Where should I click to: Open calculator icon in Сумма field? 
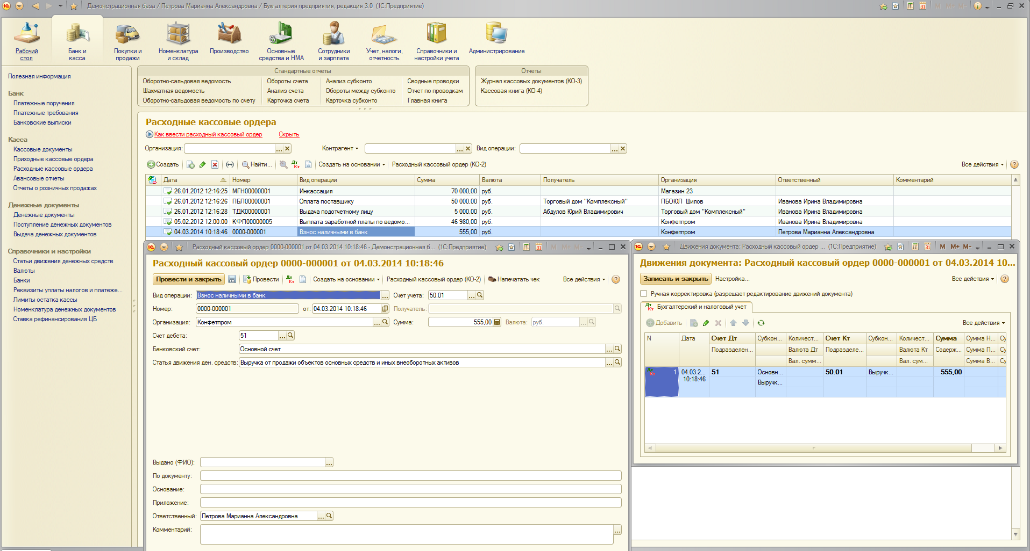tap(497, 322)
